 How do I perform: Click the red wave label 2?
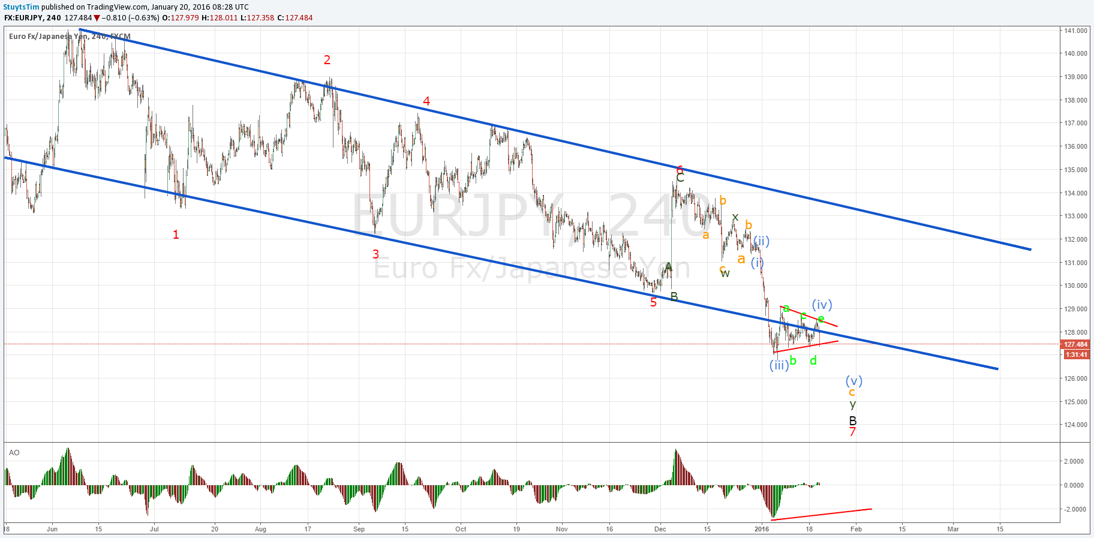[x=327, y=60]
